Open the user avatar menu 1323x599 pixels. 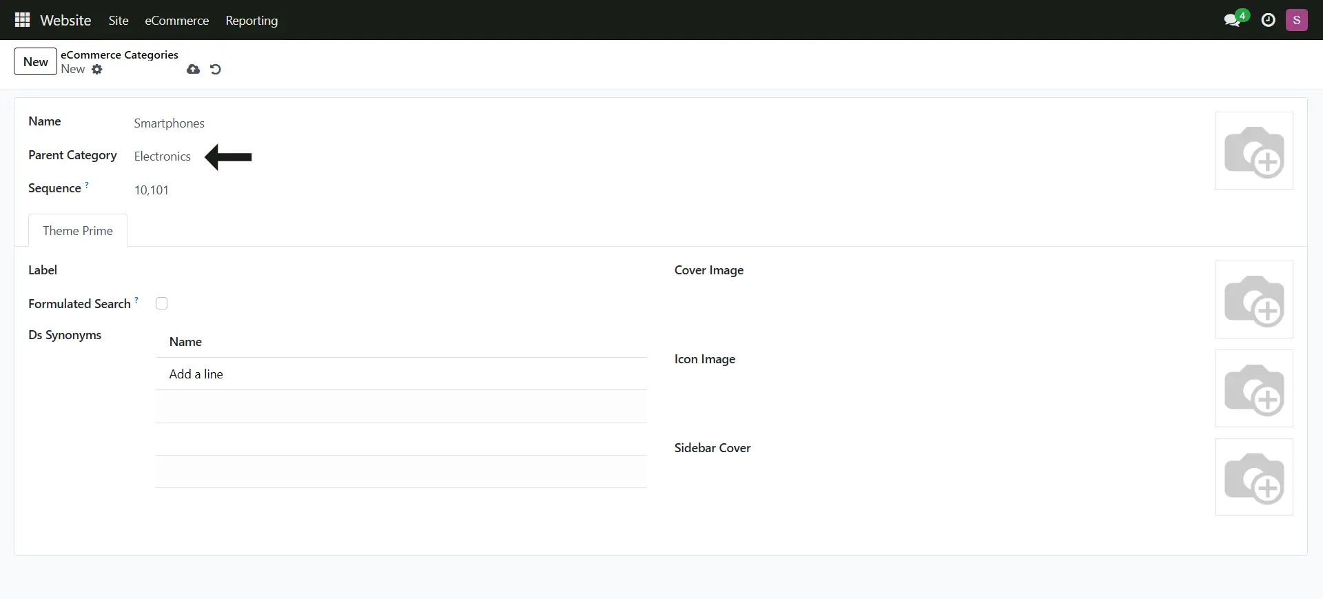1296,20
